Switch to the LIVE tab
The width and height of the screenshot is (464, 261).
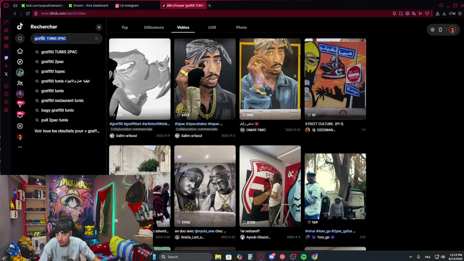pos(212,27)
